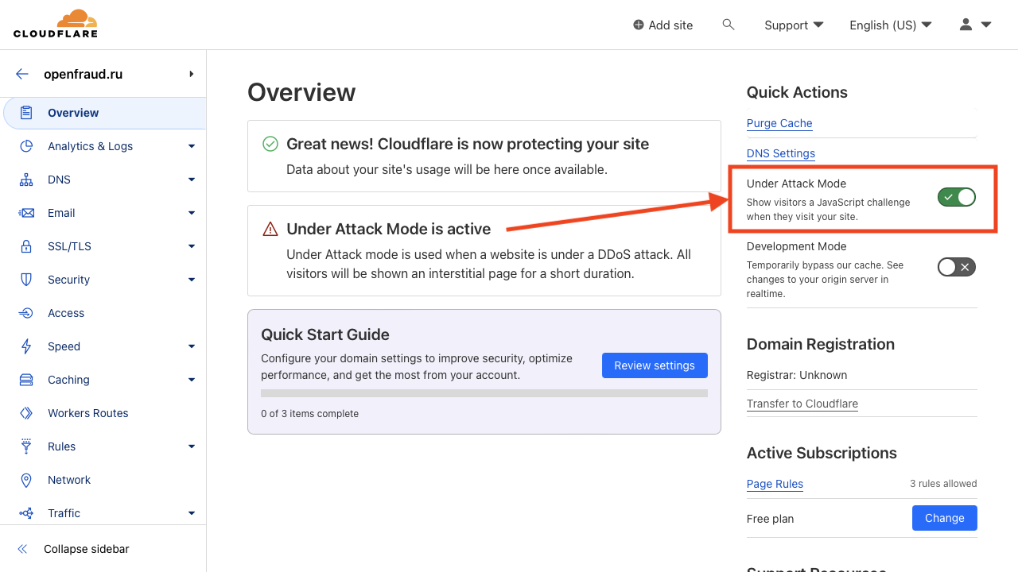Open the Support dropdown menu
Viewport: 1018px width, 572px height.
coord(794,25)
